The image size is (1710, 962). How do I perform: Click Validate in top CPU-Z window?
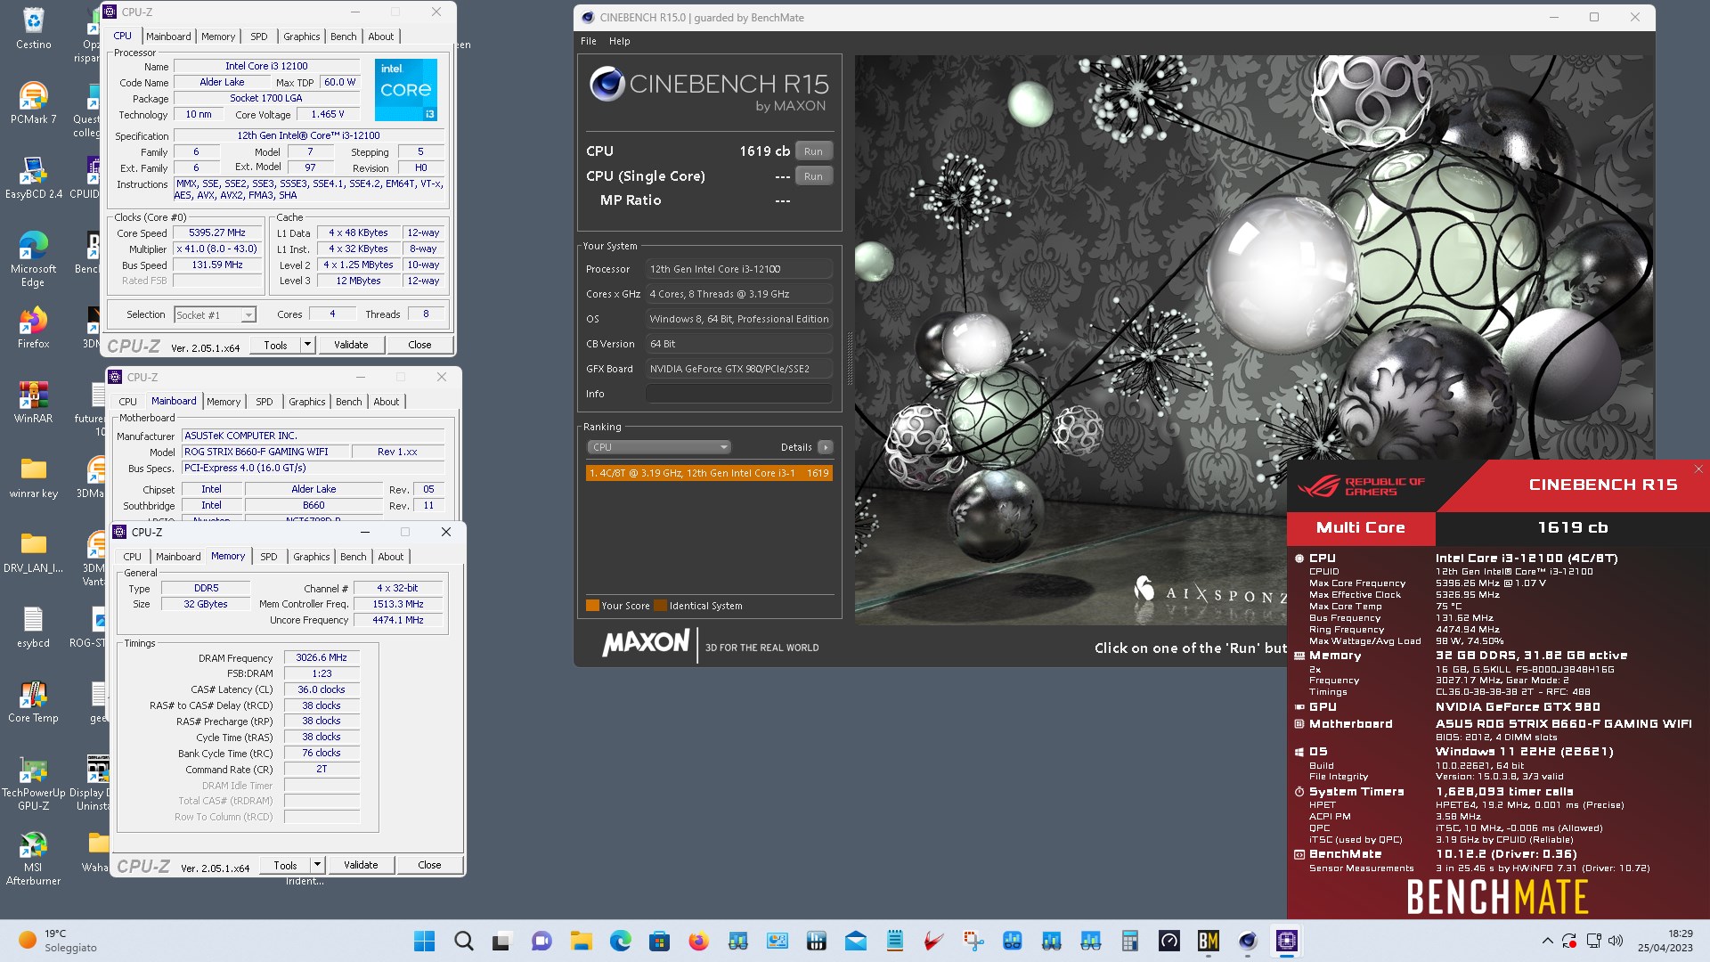(x=351, y=345)
